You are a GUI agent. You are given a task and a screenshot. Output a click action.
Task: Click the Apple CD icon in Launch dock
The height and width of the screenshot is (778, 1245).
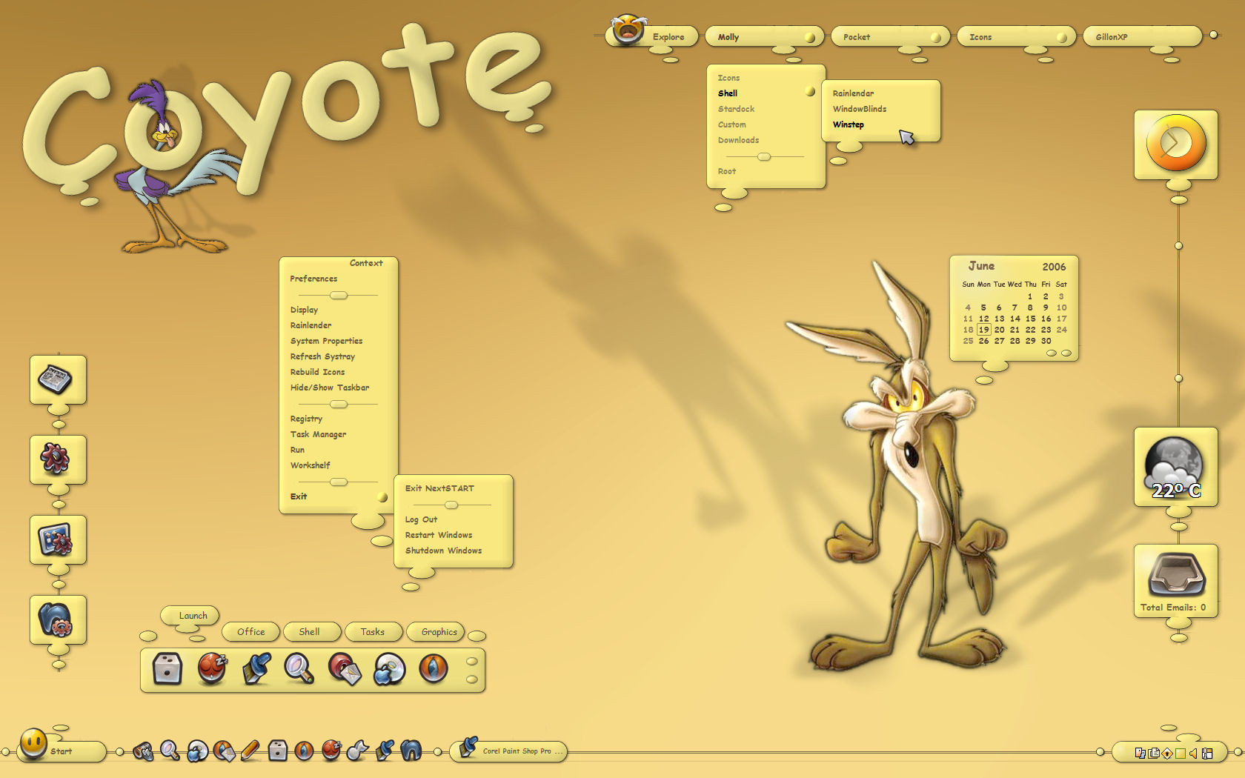click(x=389, y=668)
